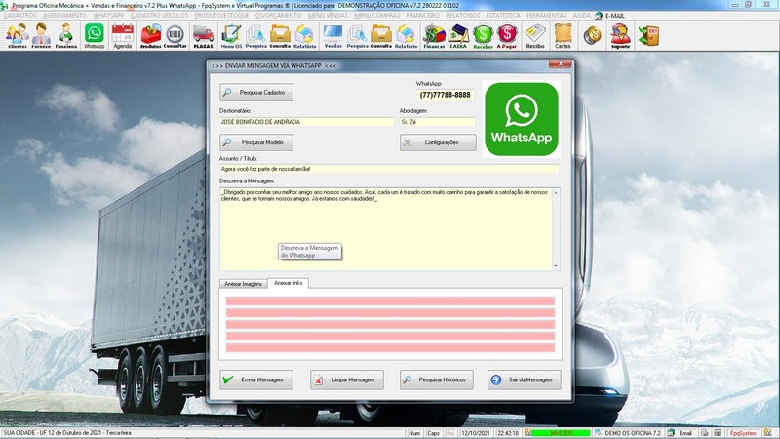Image resolution: width=780 pixels, height=439 pixels.
Task: Open the Suporte icon
Action: [620, 36]
